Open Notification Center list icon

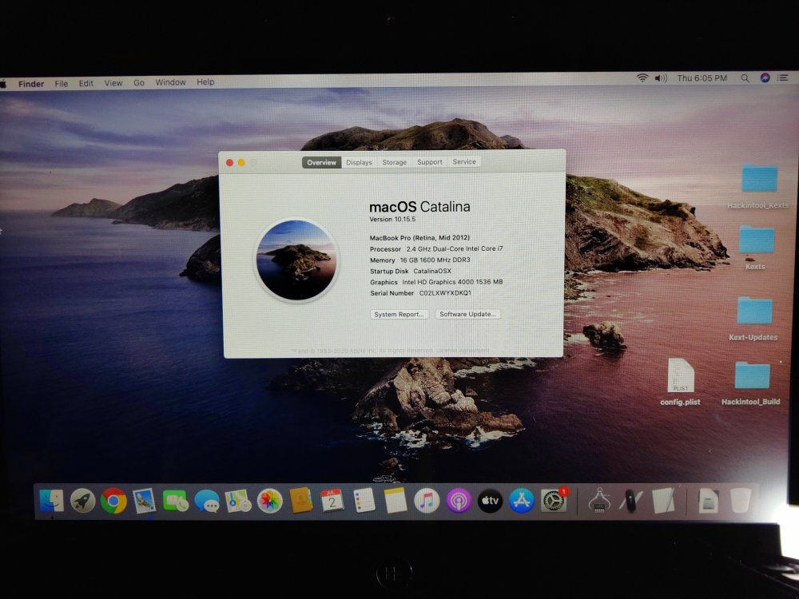pos(783,77)
